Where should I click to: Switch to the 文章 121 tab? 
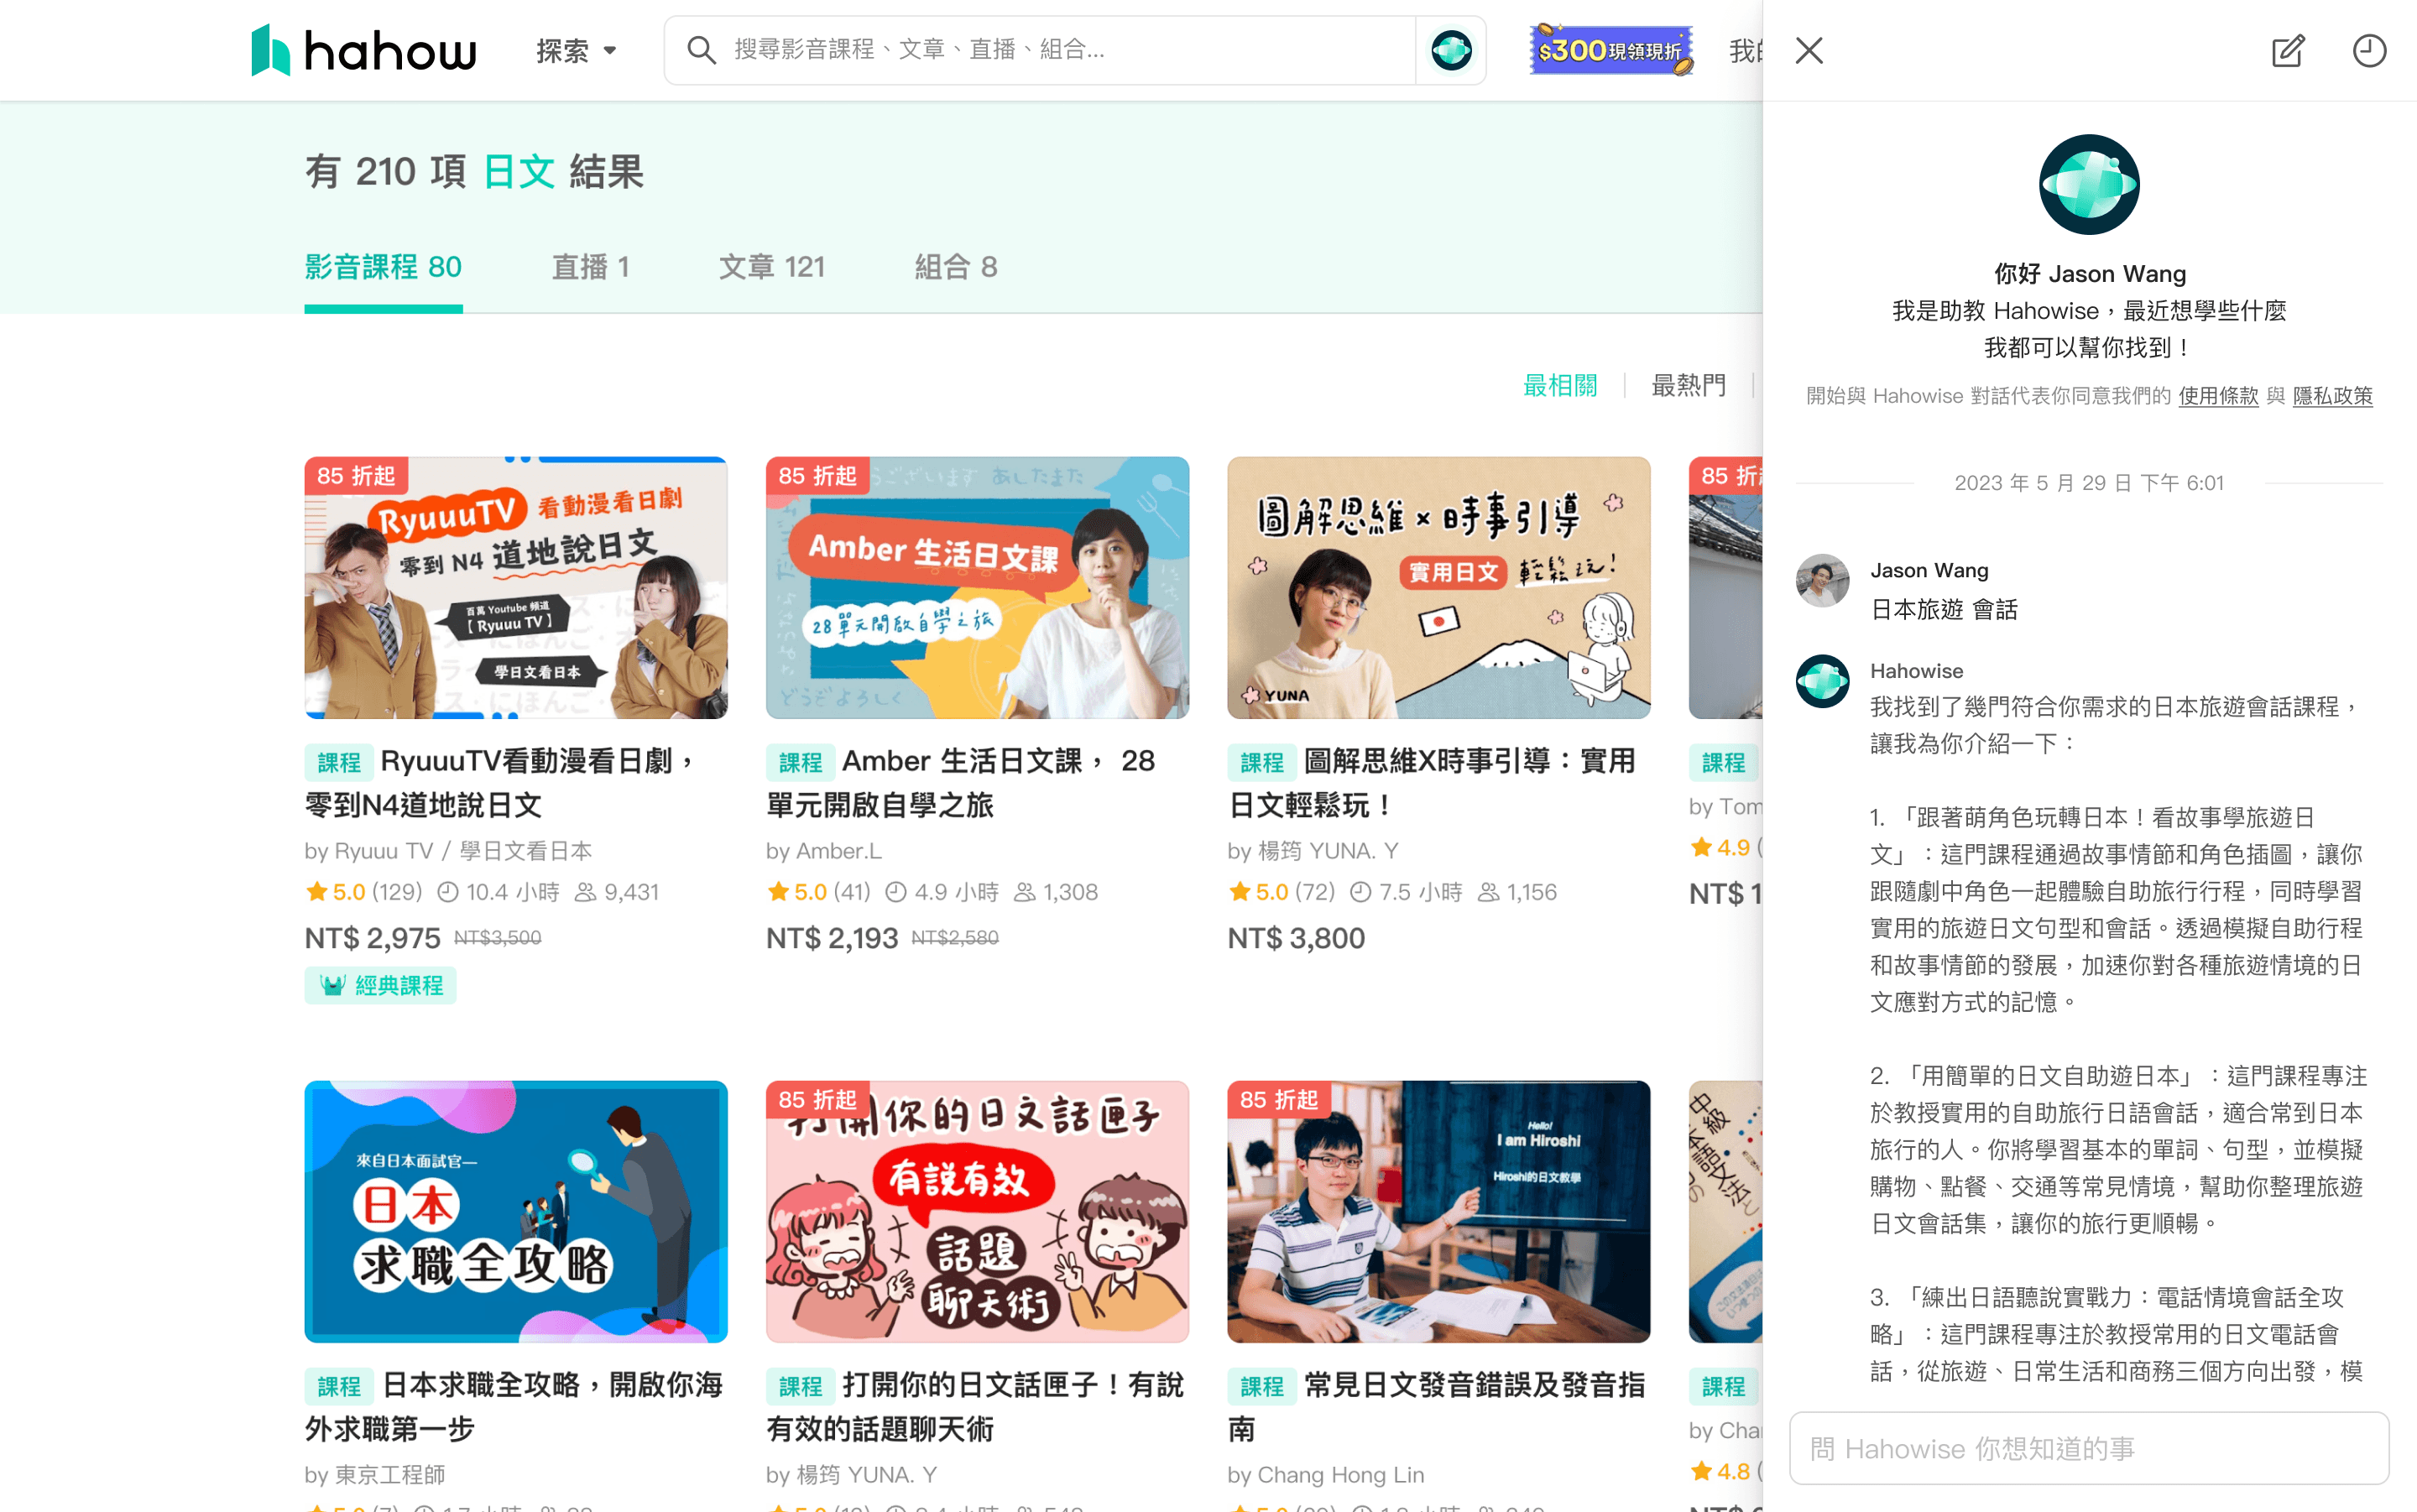(x=771, y=267)
